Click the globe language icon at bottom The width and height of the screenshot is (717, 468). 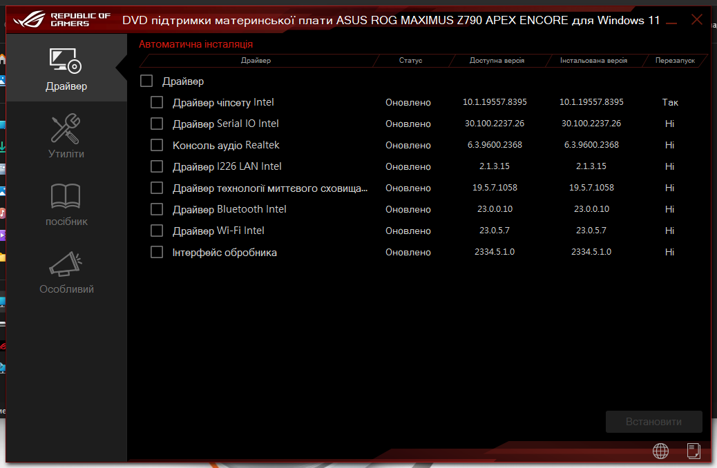(660, 451)
